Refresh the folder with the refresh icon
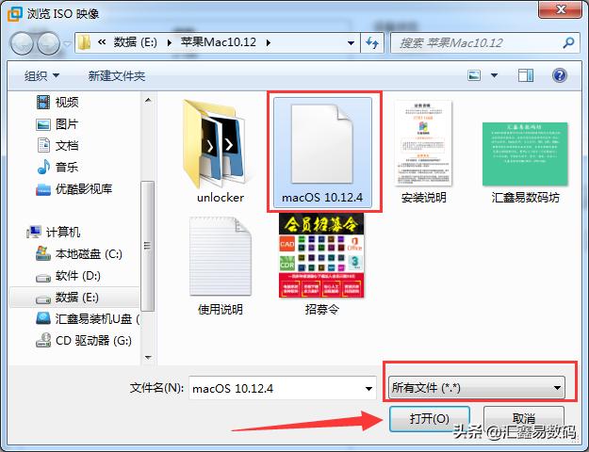Viewport: 589px width, 452px height. (x=372, y=42)
